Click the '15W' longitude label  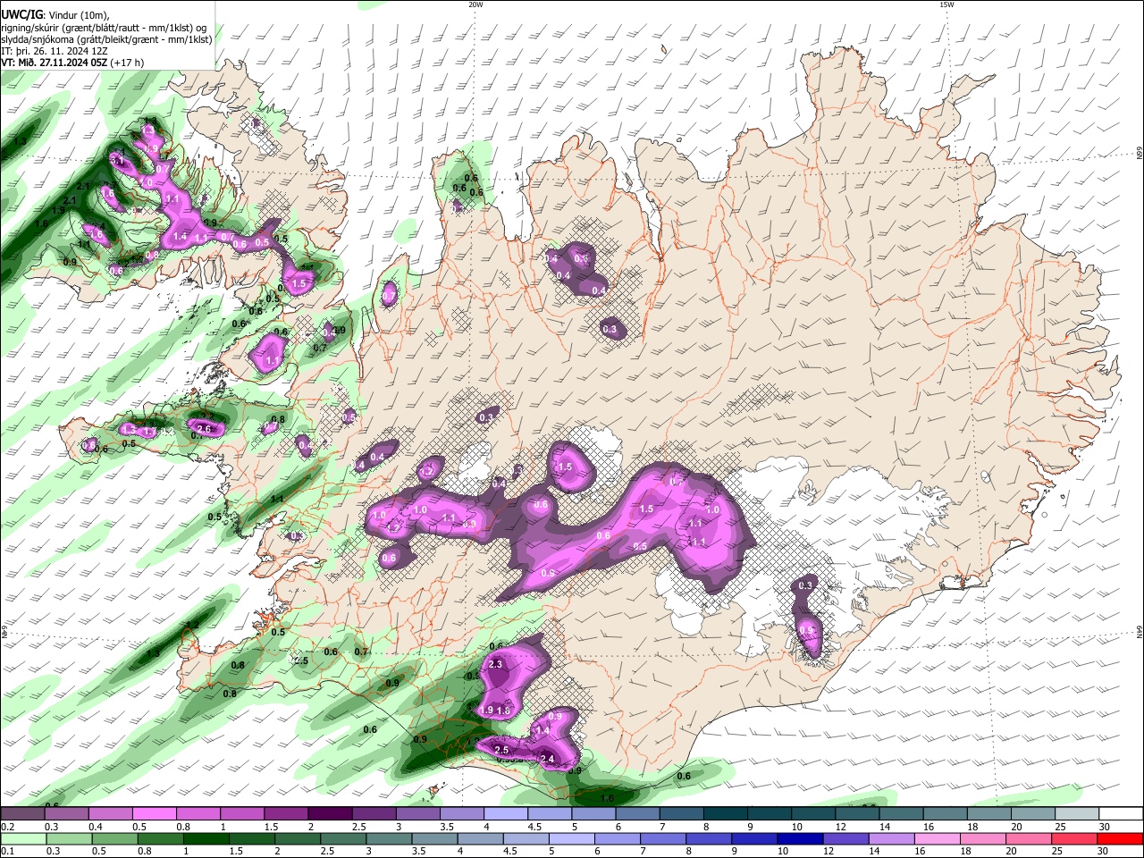(946, 4)
